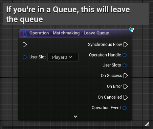Select the comment header text
Screen dimensions: 153x129
pos(68,14)
